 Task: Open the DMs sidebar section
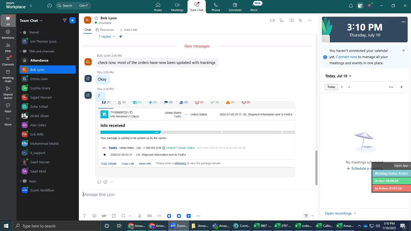tap(8, 48)
